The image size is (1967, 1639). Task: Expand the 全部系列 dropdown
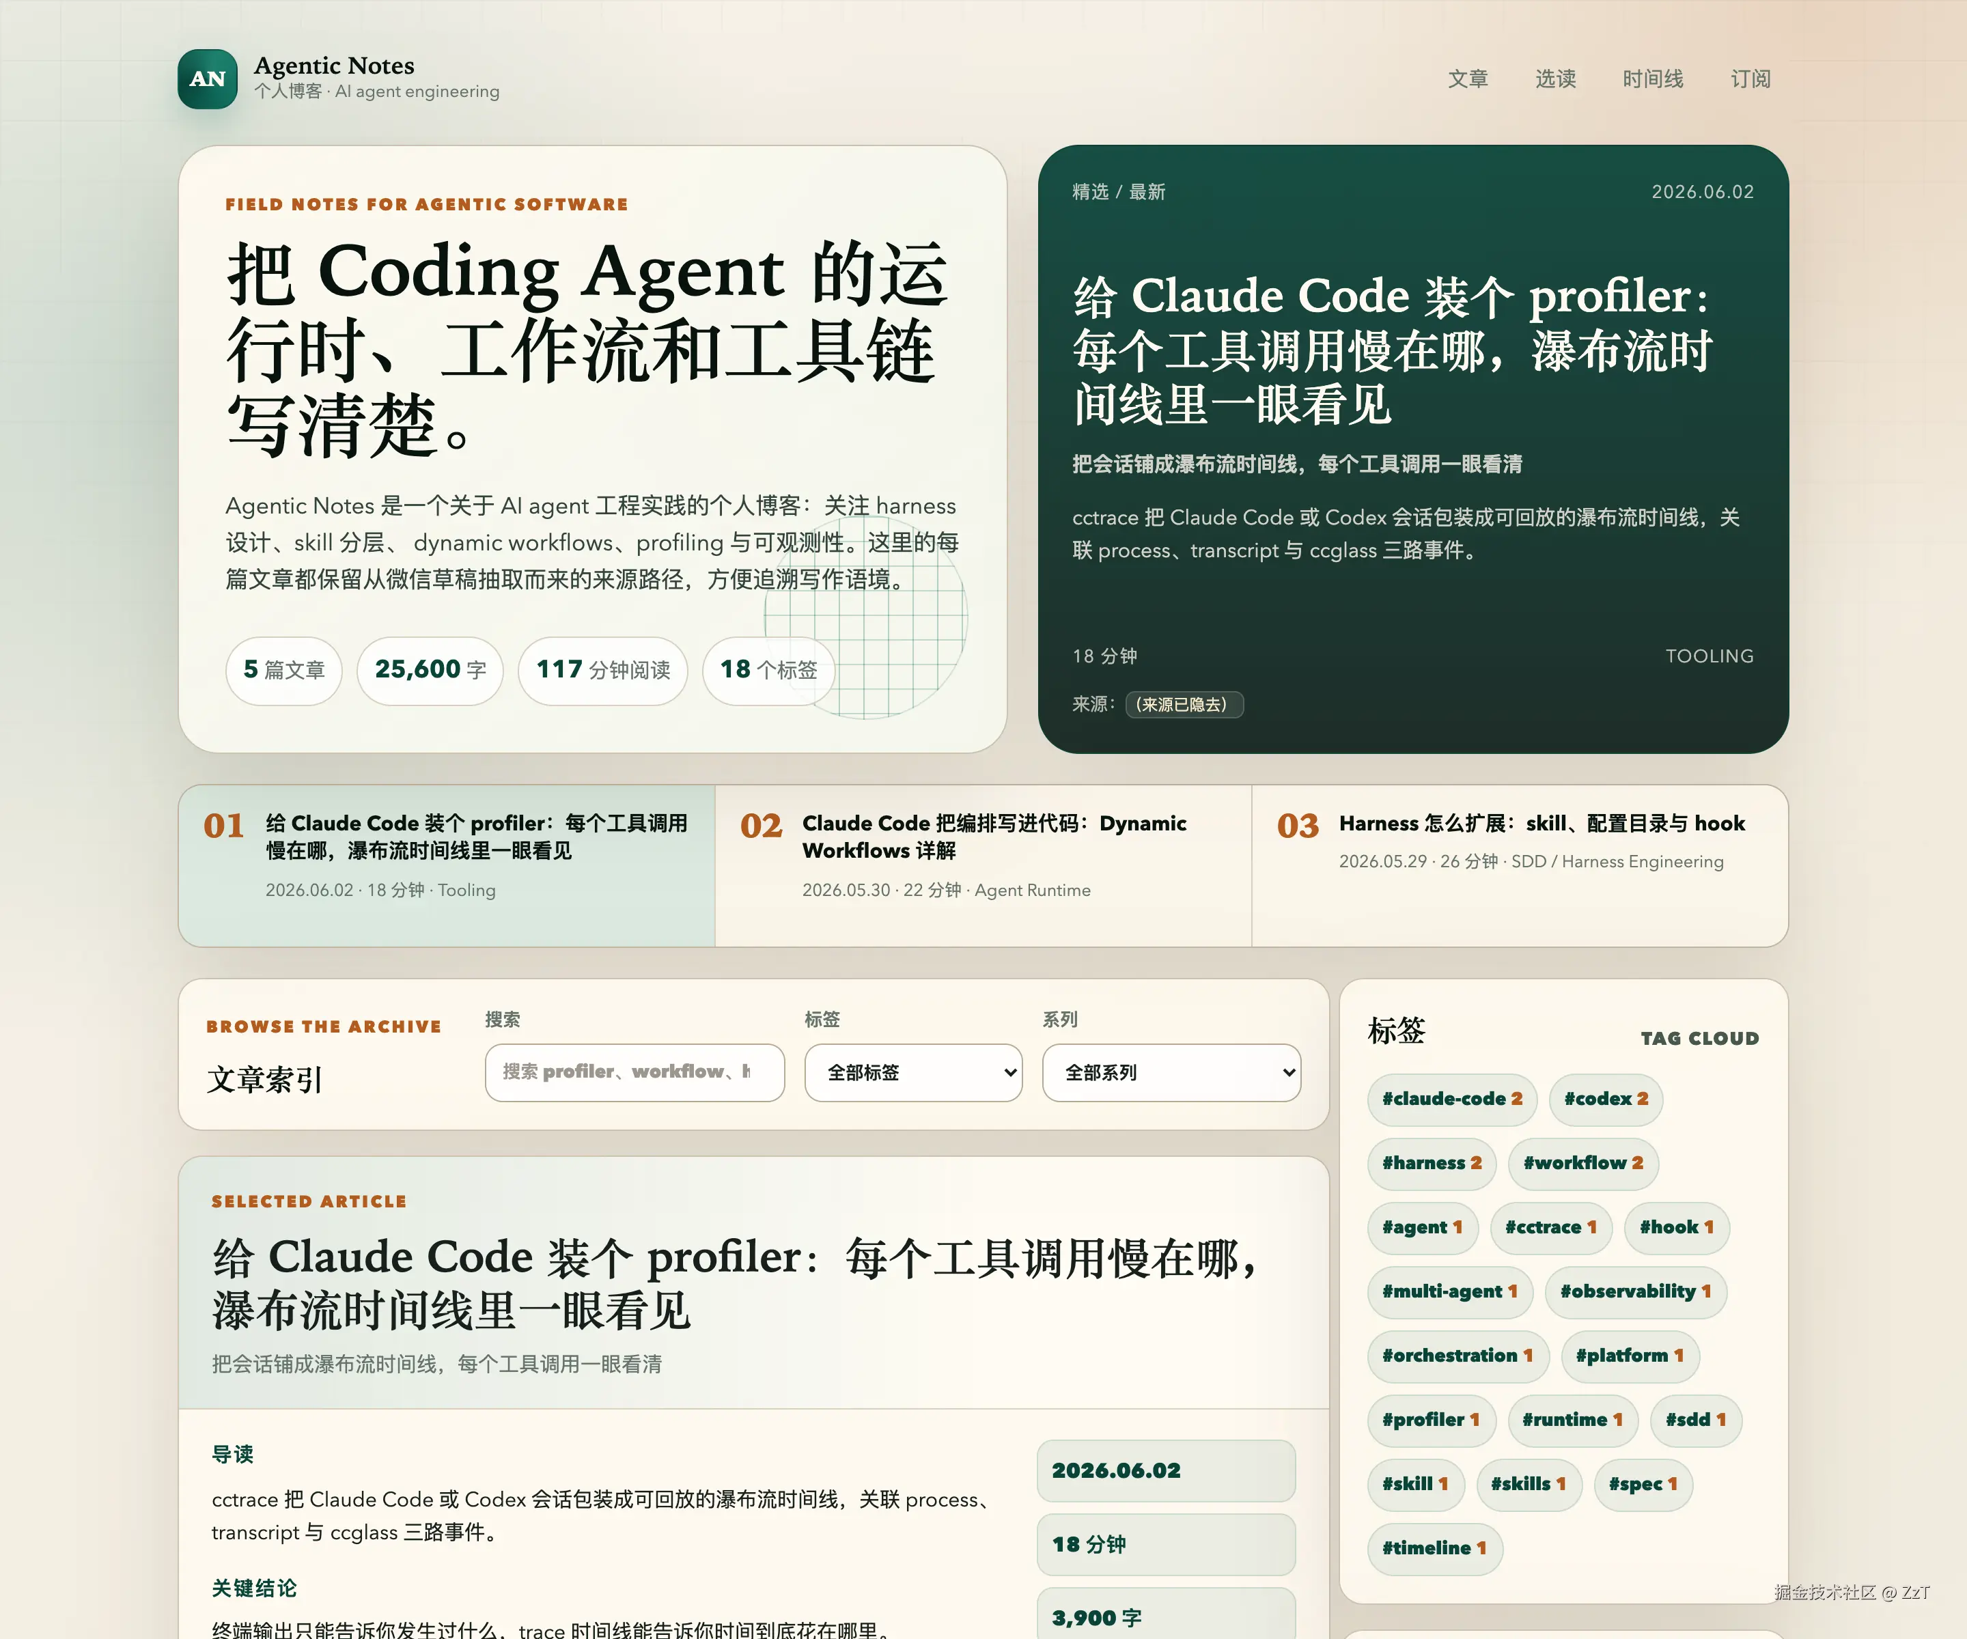[x=1171, y=1072]
